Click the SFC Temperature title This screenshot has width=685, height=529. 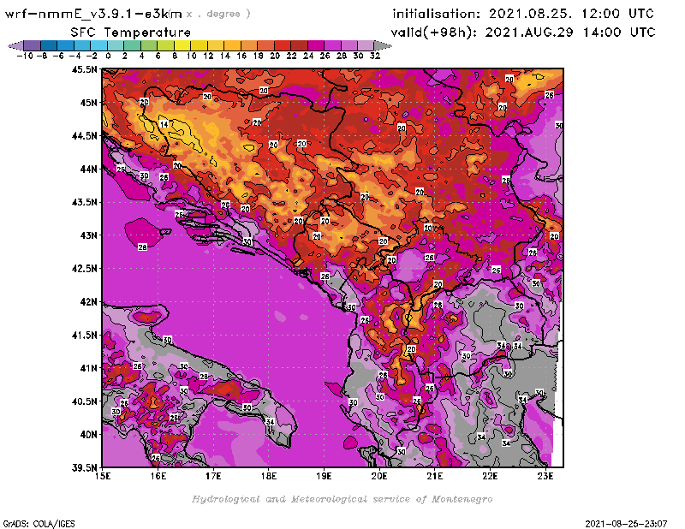click(131, 33)
